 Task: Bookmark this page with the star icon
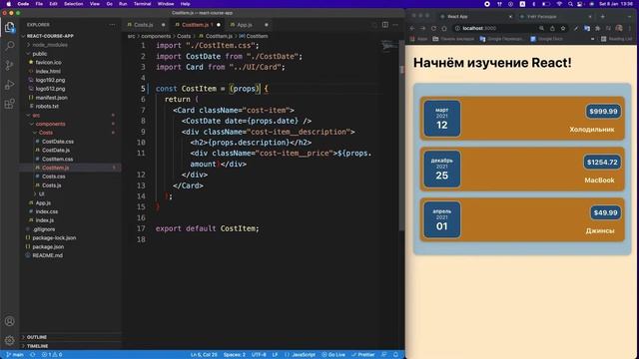pos(563,28)
